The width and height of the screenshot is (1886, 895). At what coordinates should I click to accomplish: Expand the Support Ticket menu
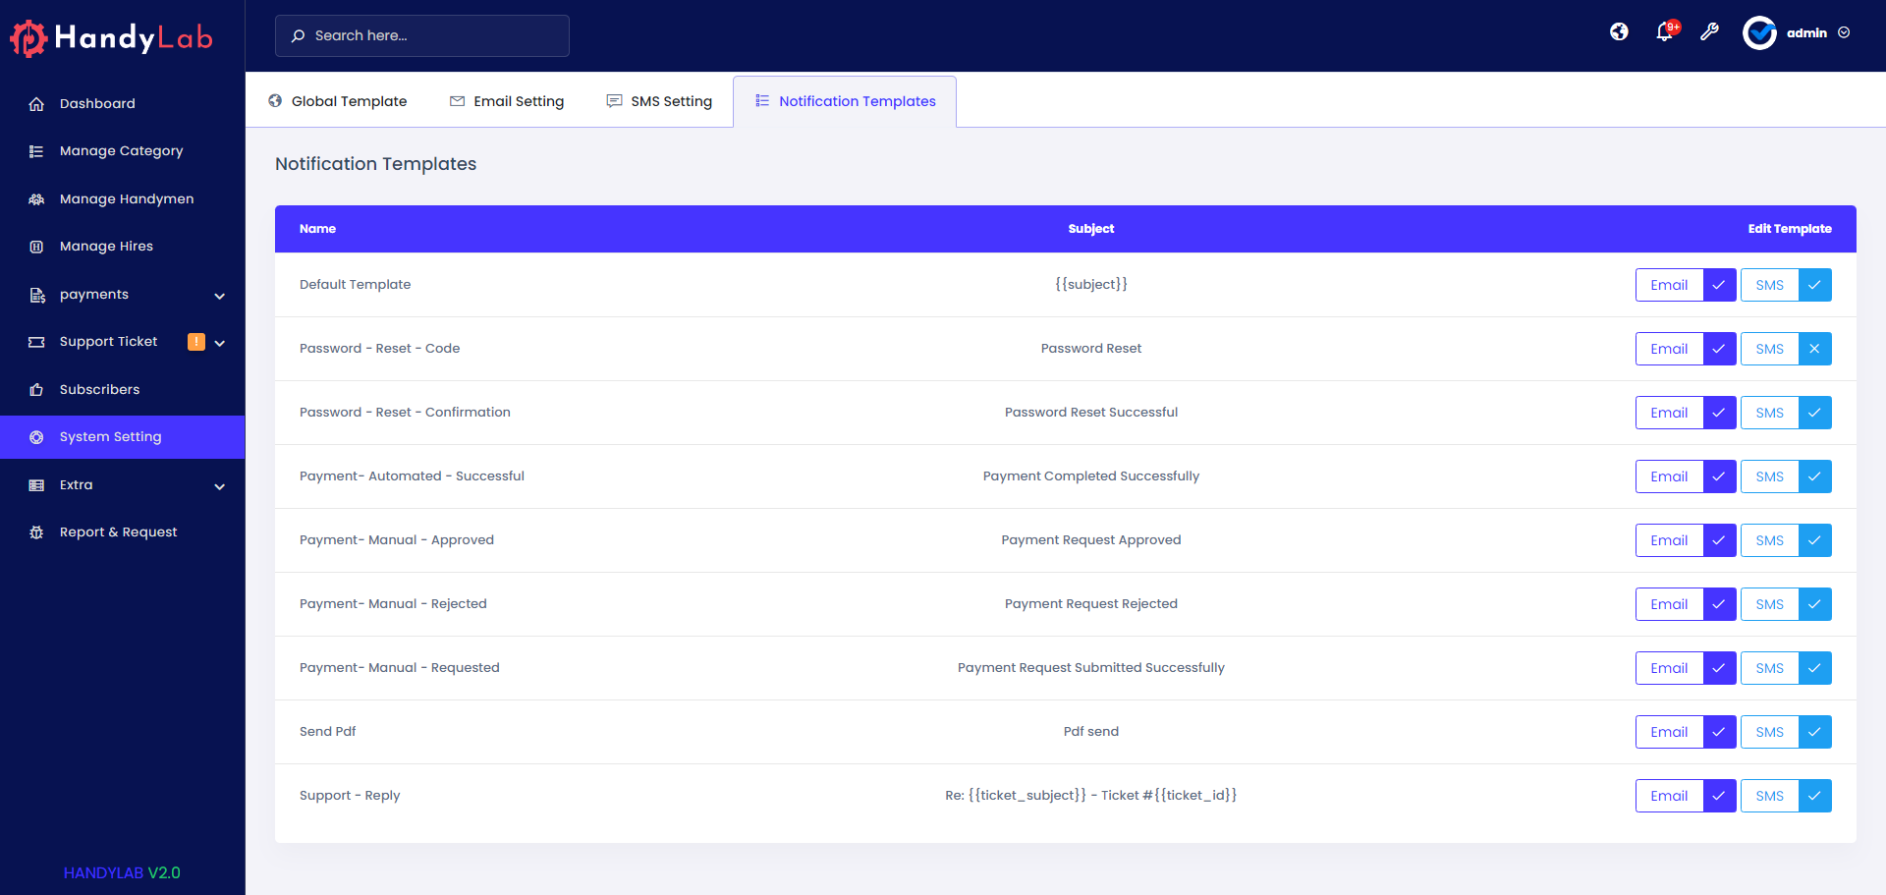108,341
